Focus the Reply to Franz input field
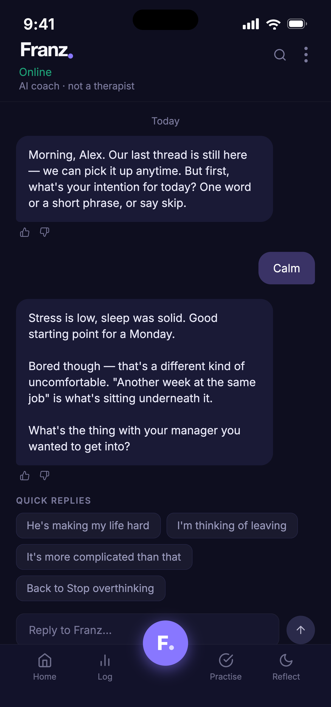This screenshot has height=707, width=331. [148, 629]
